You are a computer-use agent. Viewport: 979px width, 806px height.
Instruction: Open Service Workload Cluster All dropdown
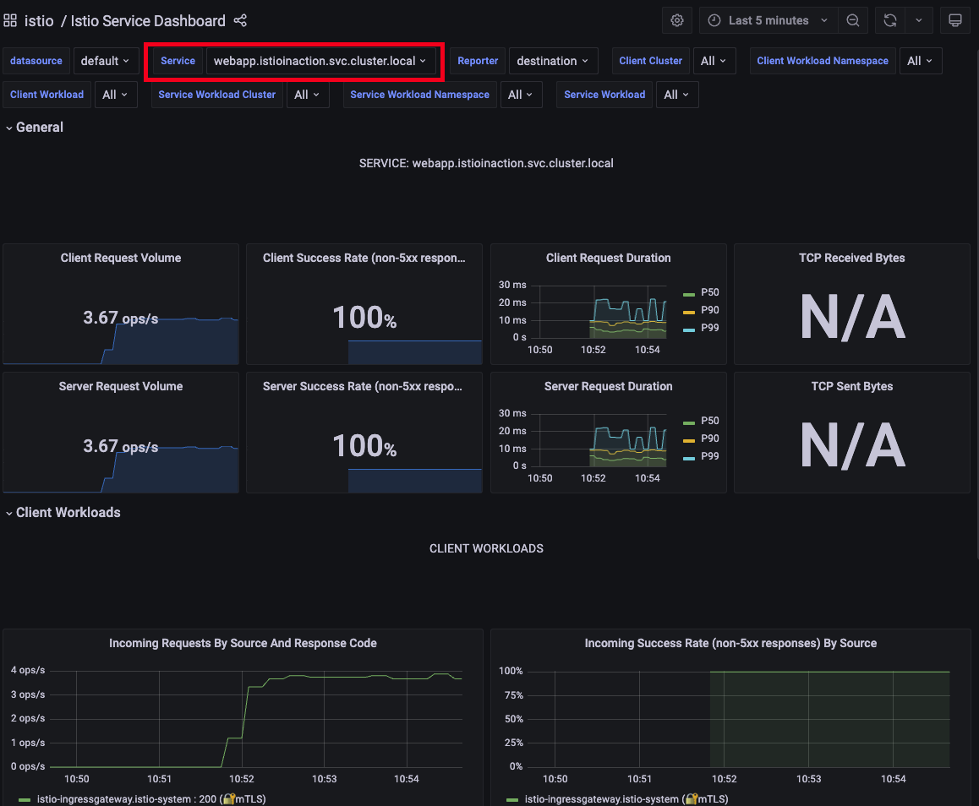(x=307, y=94)
